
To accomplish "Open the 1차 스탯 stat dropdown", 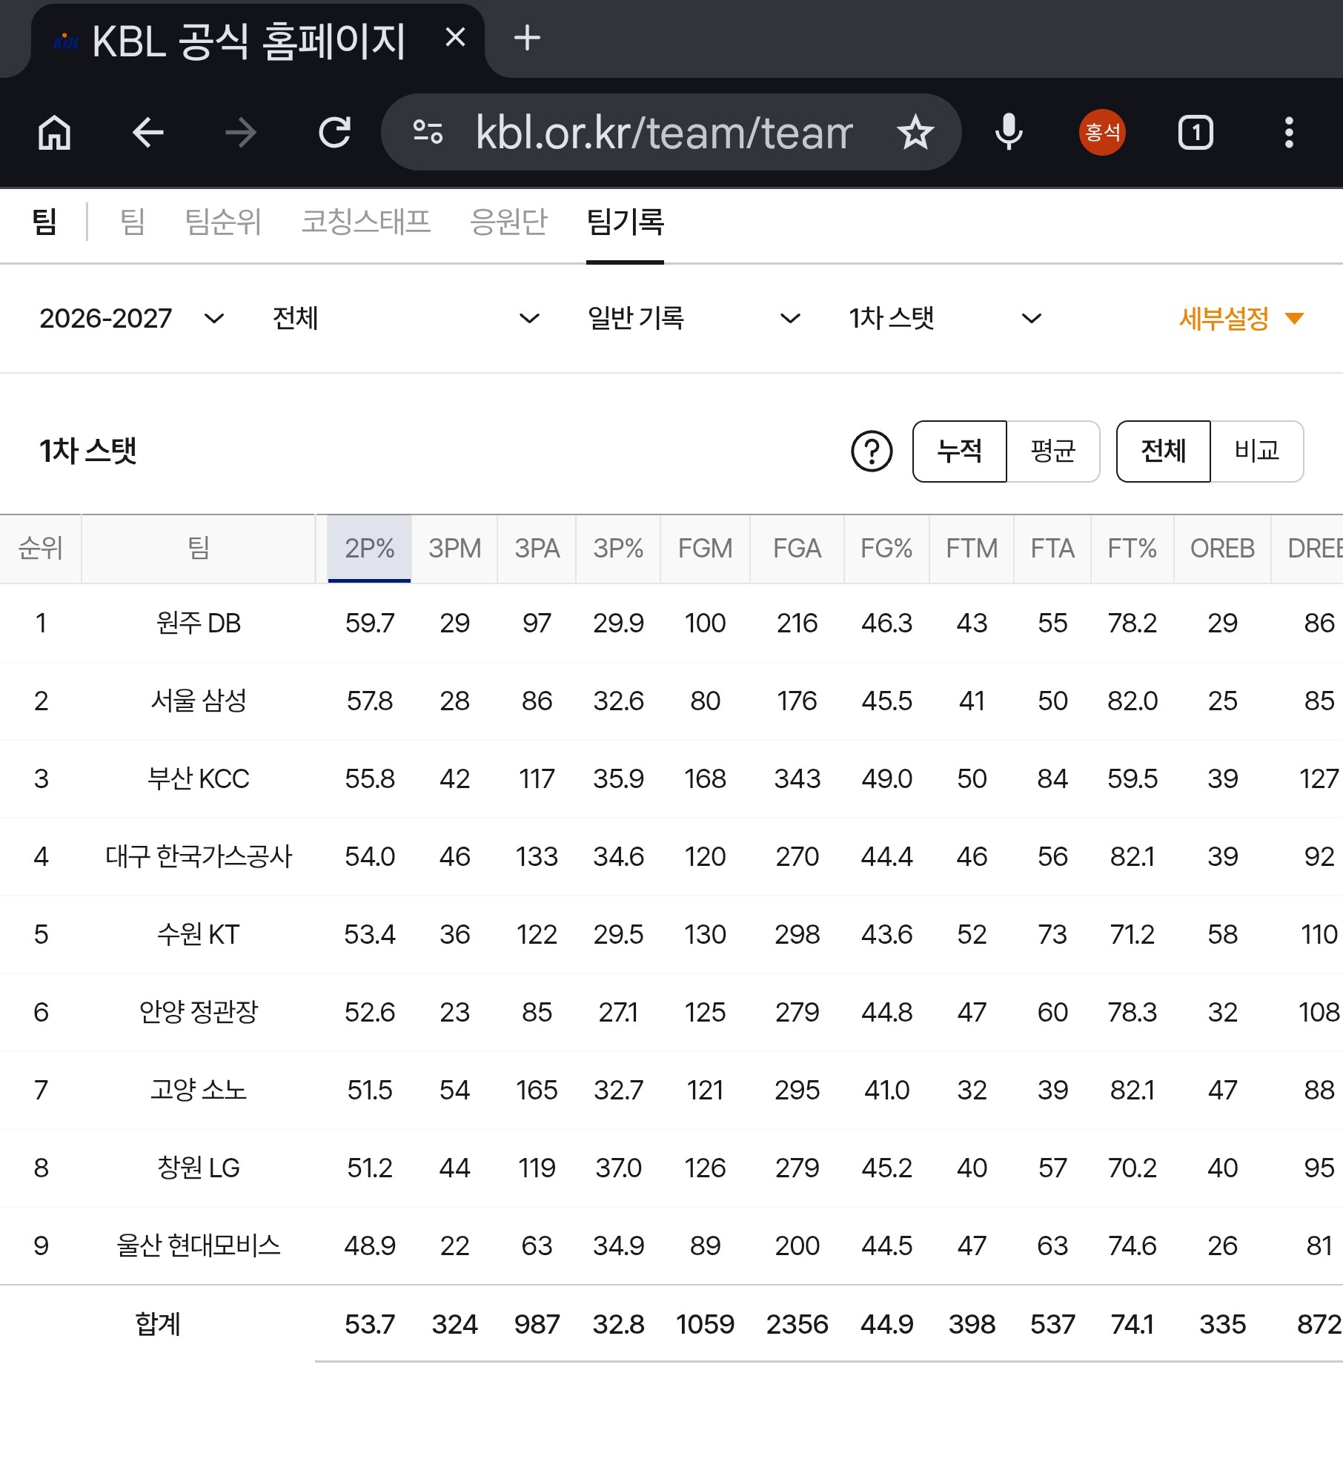I will pyautogui.click(x=946, y=319).
